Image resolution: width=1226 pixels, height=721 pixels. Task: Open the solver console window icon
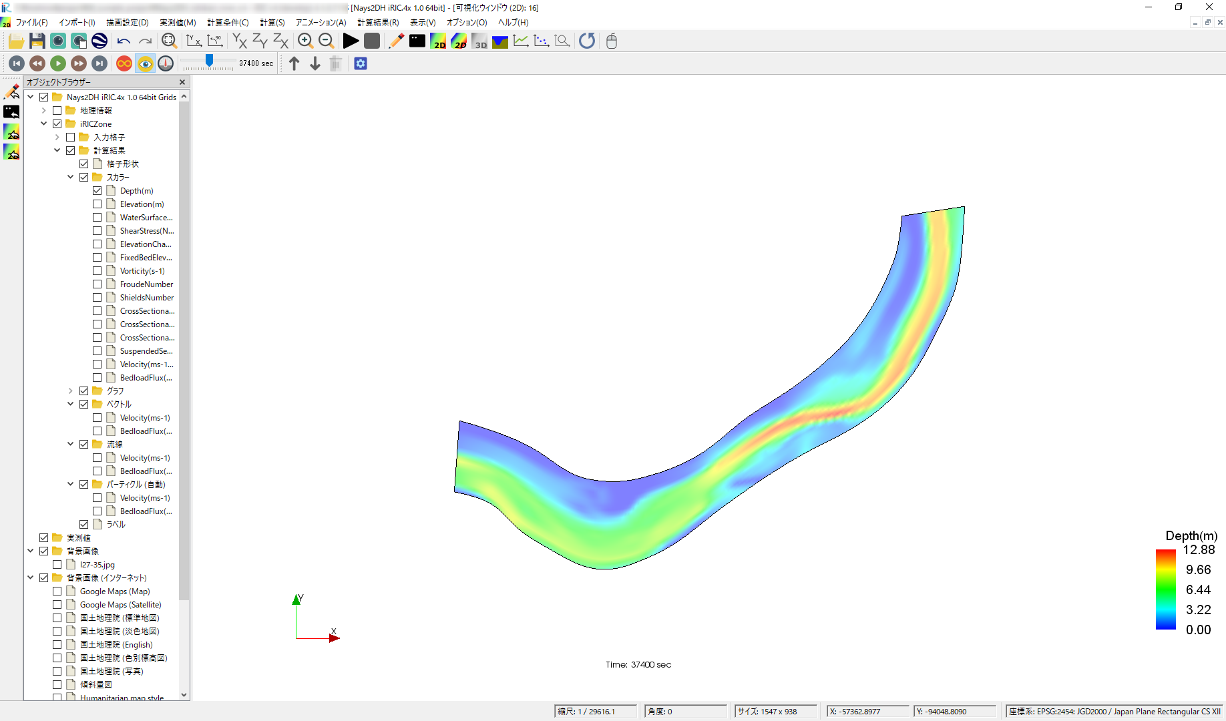click(x=417, y=41)
